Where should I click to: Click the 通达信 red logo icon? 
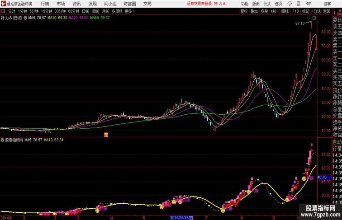(x=3, y=4)
